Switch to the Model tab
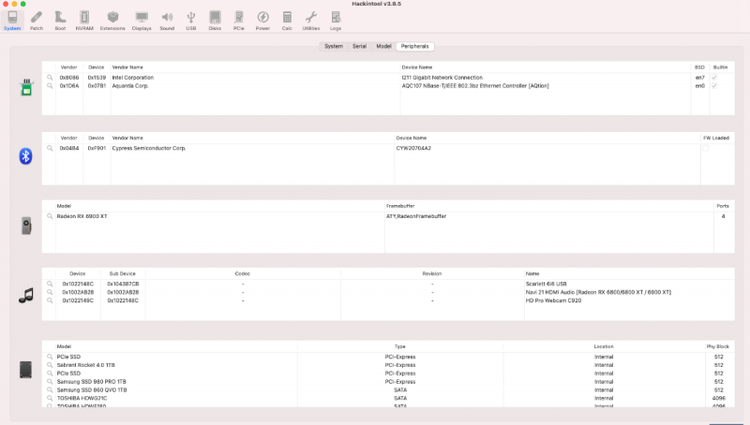Image resolution: width=750 pixels, height=425 pixels. (383, 46)
